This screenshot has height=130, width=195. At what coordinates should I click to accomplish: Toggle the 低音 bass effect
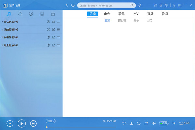coord(164,123)
